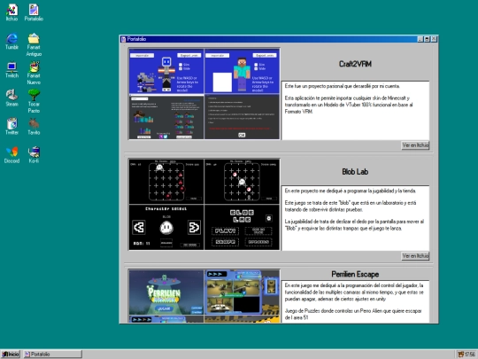Open Craft2VRM Steve skin screenshot
478x359 pixels.
(x=242, y=71)
